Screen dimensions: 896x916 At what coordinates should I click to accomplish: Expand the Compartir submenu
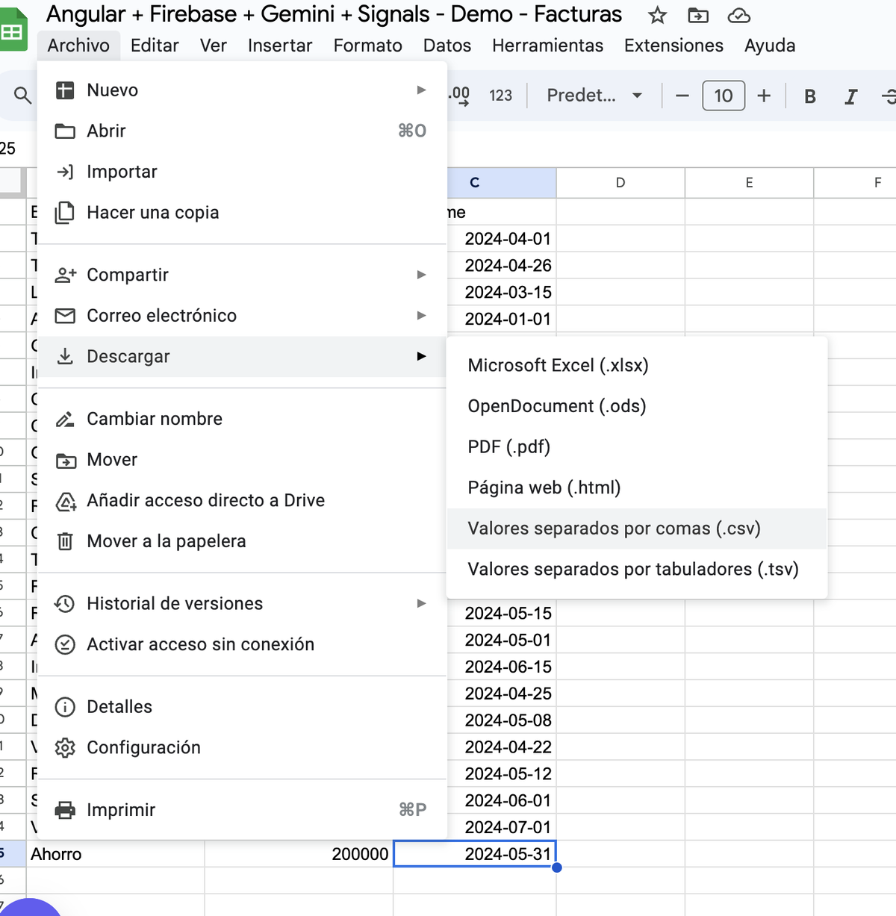coord(242,275)
